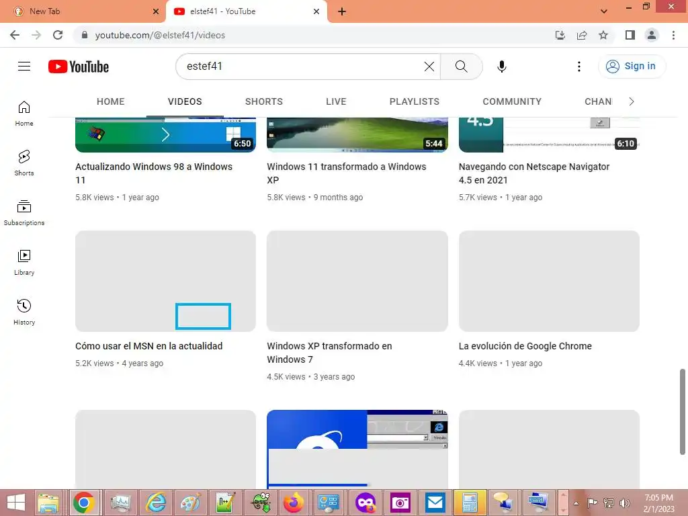Viewport: 688px width, 516px height.
Task: Open Cómo usar el MSN en la actualidad
Action: point(148,346)
